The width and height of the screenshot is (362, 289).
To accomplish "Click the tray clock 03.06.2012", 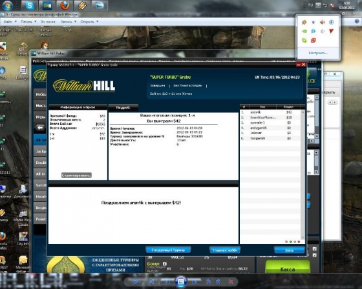I will [346, 6].
